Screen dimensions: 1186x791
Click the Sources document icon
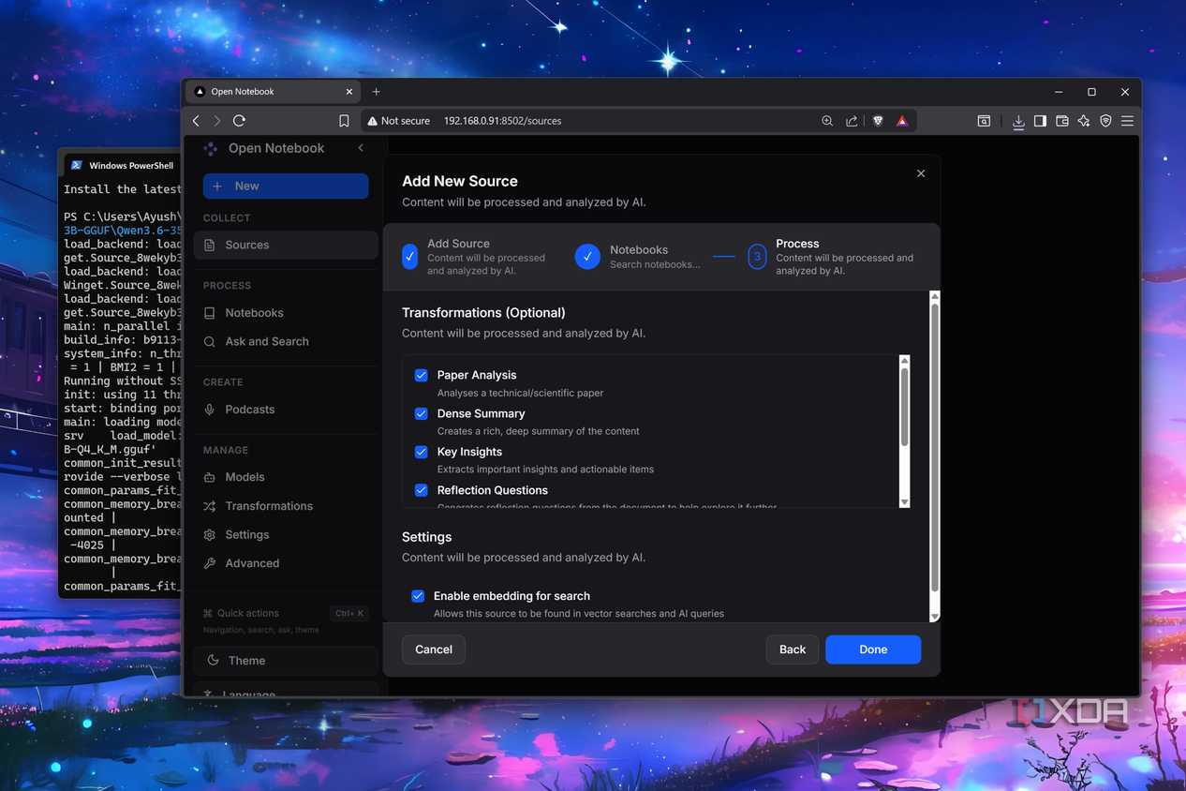(x=210, y=245)
